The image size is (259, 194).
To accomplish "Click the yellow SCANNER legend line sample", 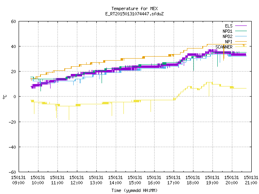I will (x=241, y=47).
